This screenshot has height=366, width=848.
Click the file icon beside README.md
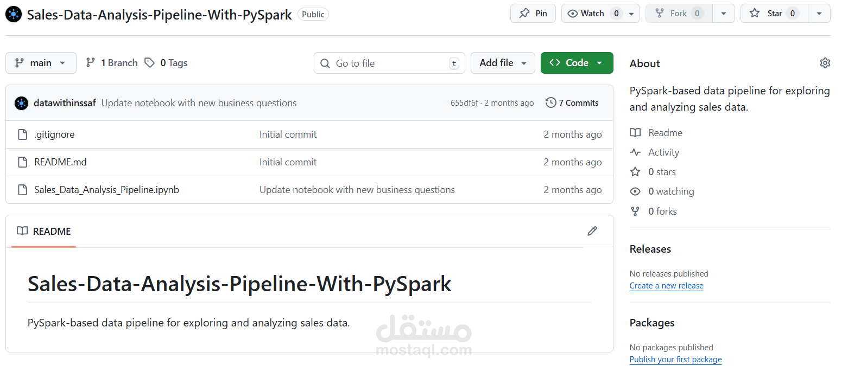(22, 162)
